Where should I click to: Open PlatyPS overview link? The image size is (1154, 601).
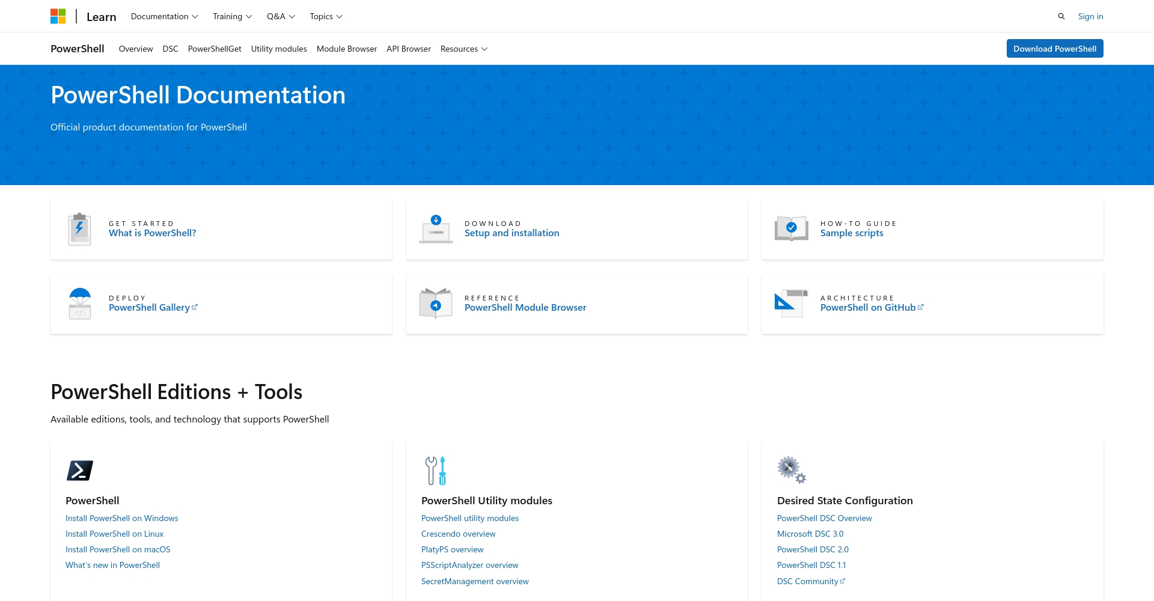(x=453, y=549)
